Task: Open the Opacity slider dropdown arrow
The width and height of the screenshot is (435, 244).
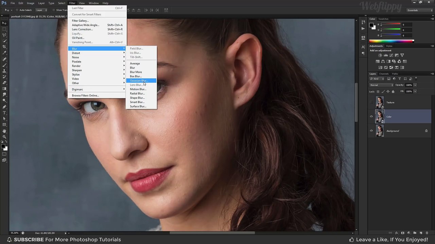Action: click(x=415, y=85)
